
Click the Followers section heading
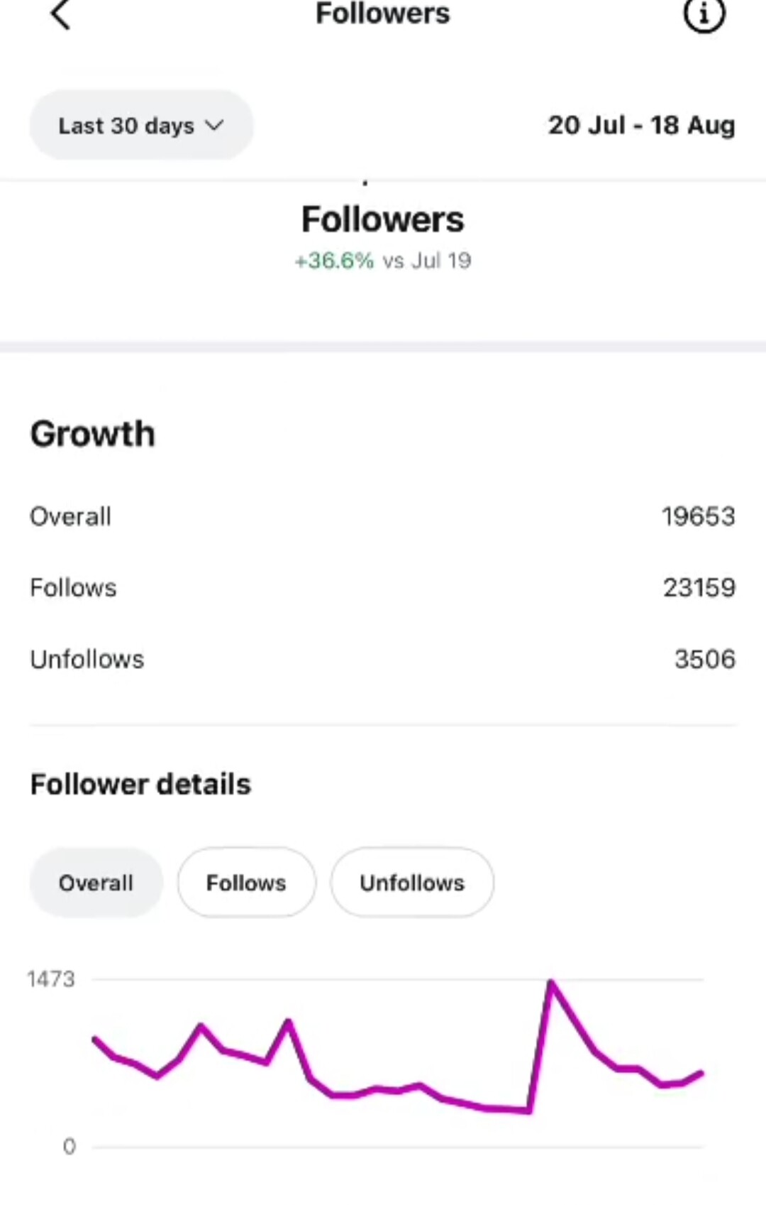point(383,219)
